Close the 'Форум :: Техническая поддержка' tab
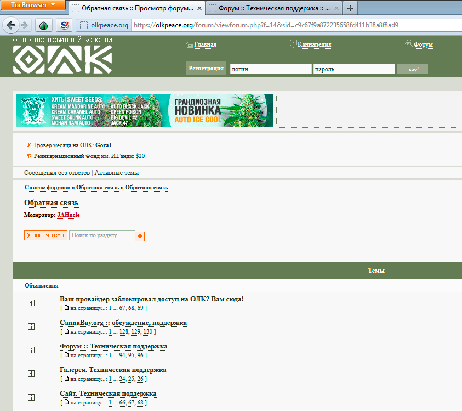462x411 pixels. (x=336, y=8)
